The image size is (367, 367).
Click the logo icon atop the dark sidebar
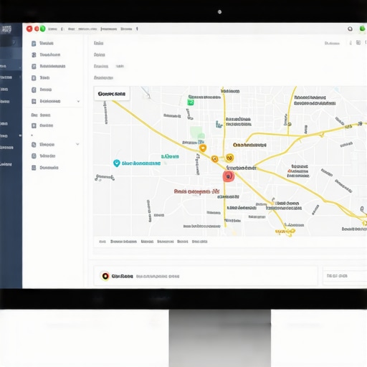6,29
